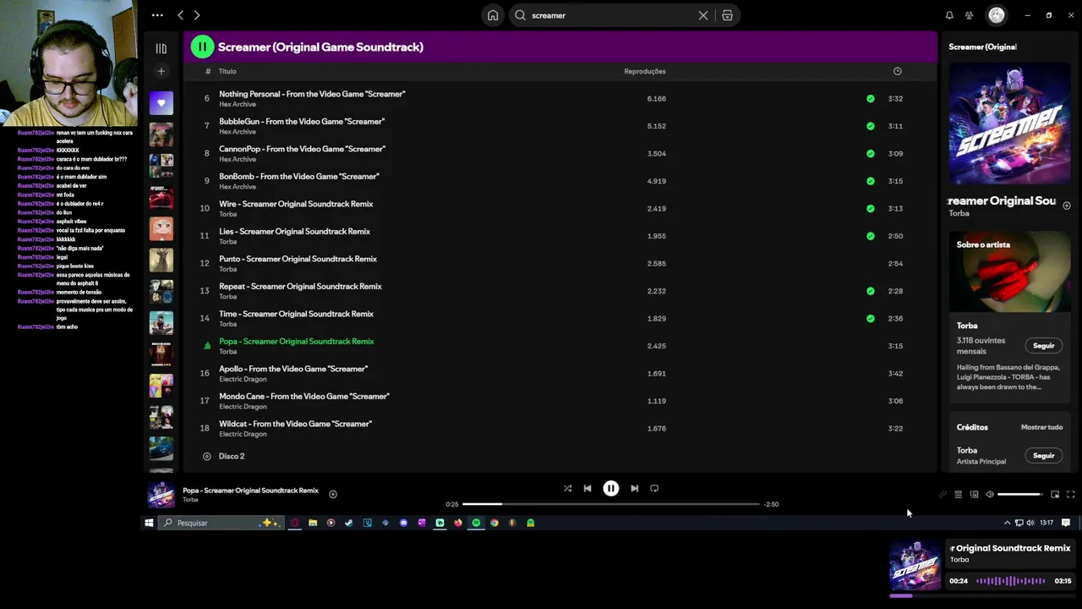This screenshot has width=1082, height=609.
Task: Open the playback queue icon
Action: 958,495
